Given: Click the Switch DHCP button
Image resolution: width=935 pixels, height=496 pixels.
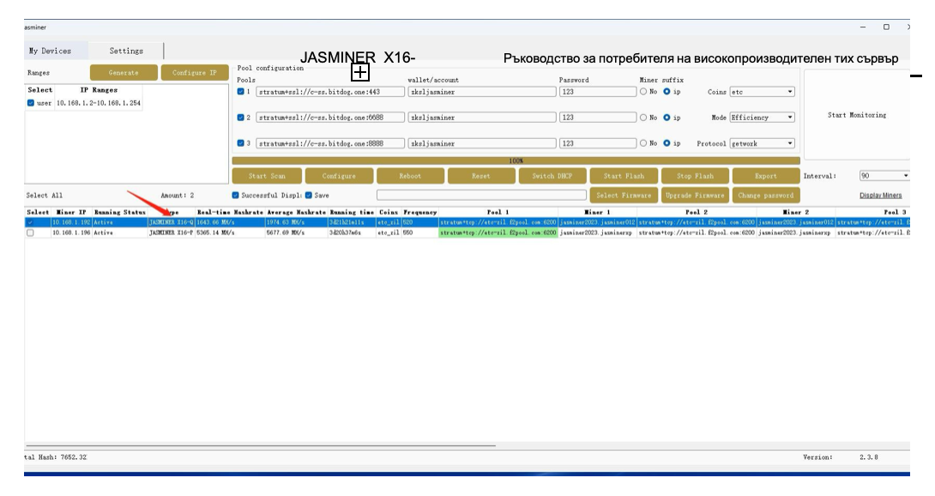Looking at the screenshot, I should pyautogui.click(x=552, y=176).
